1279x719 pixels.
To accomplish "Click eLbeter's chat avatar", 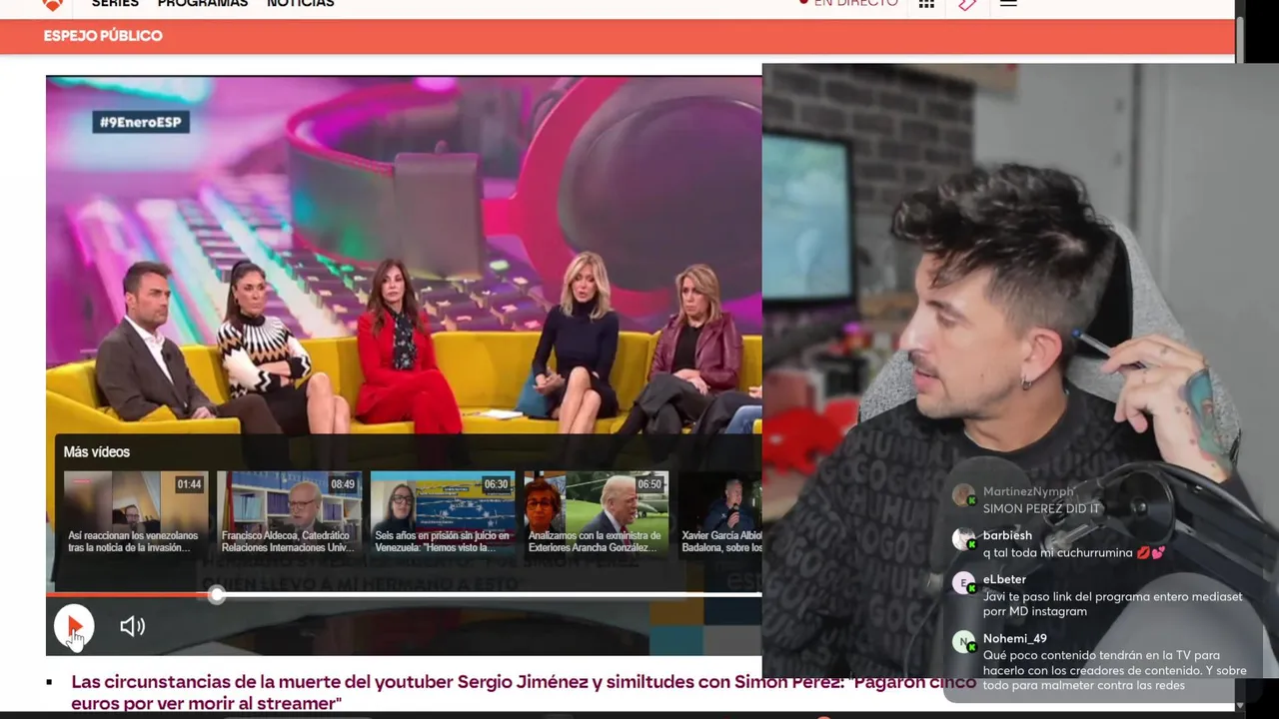I will point(964,583).
